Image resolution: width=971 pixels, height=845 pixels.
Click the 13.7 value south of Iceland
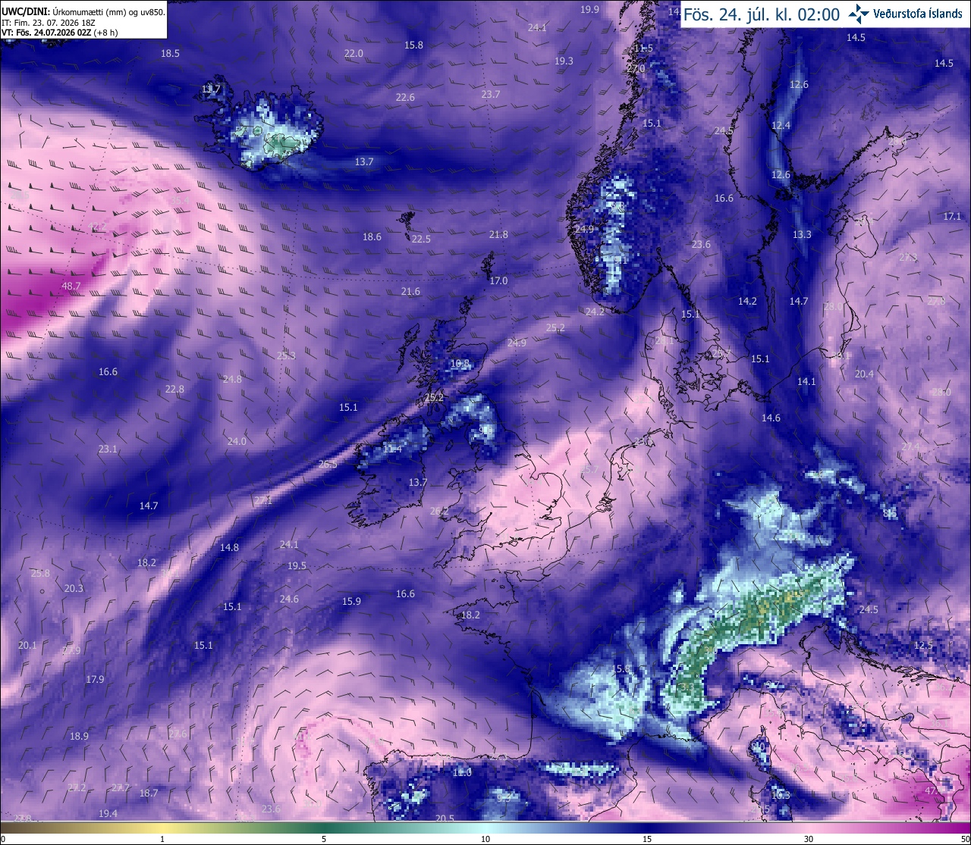pos(364,161)
